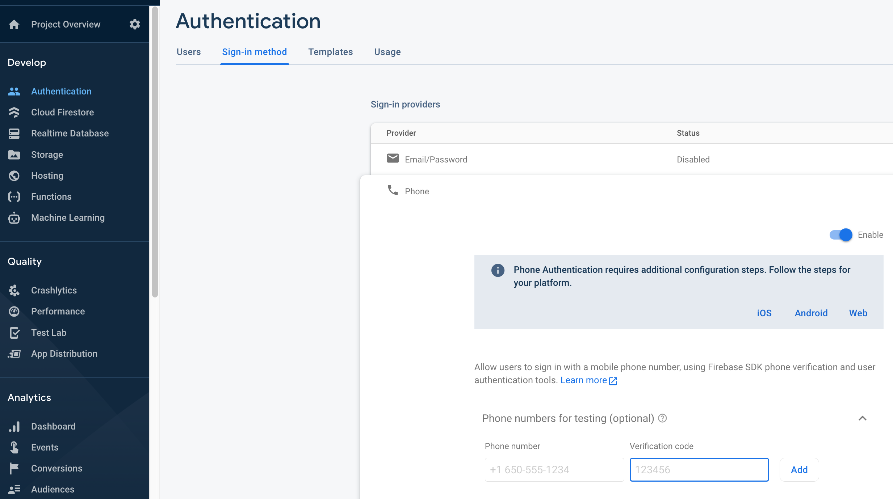Open Crashlytics in sidebar
This screenshot has height=499, width=893.
[x=54, y=291]
